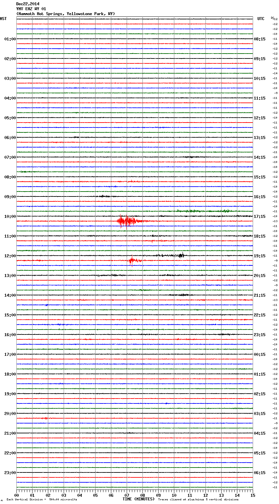Click the 02:00 MST time label

click(x=10, y=59)
